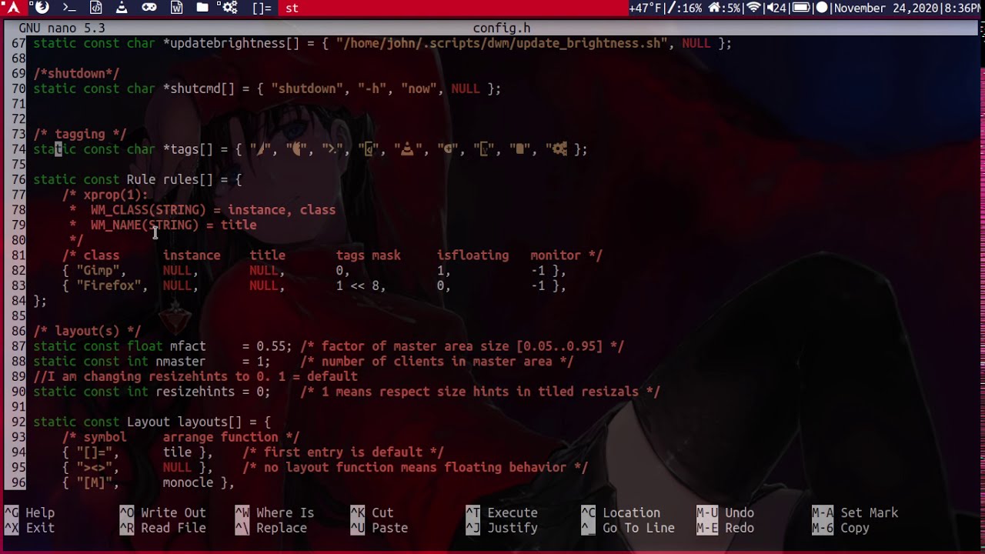The image size is (985, 554).
Task: Click the ^\ Replace shortcut
Action: (271, 529)
